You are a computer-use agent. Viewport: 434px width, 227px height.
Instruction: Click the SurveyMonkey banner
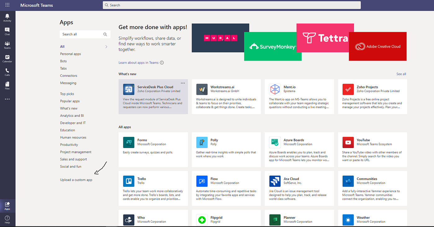(272, 46)
